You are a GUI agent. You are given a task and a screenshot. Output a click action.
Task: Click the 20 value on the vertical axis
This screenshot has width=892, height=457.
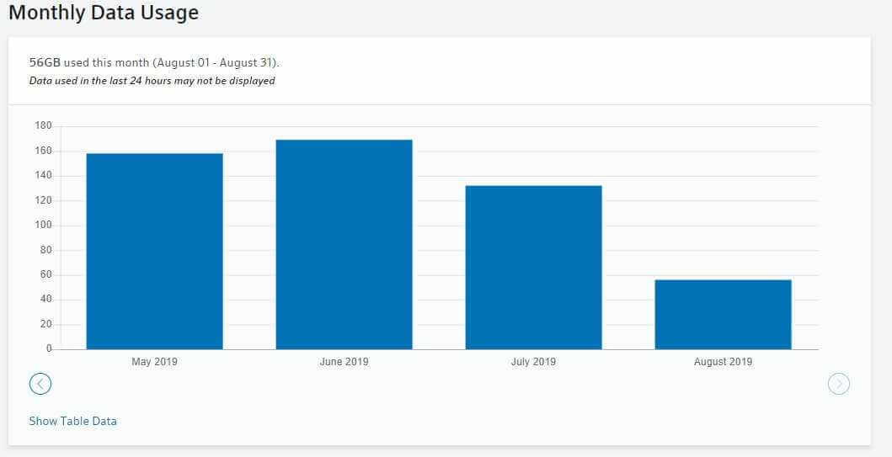[x=45, y=324]
